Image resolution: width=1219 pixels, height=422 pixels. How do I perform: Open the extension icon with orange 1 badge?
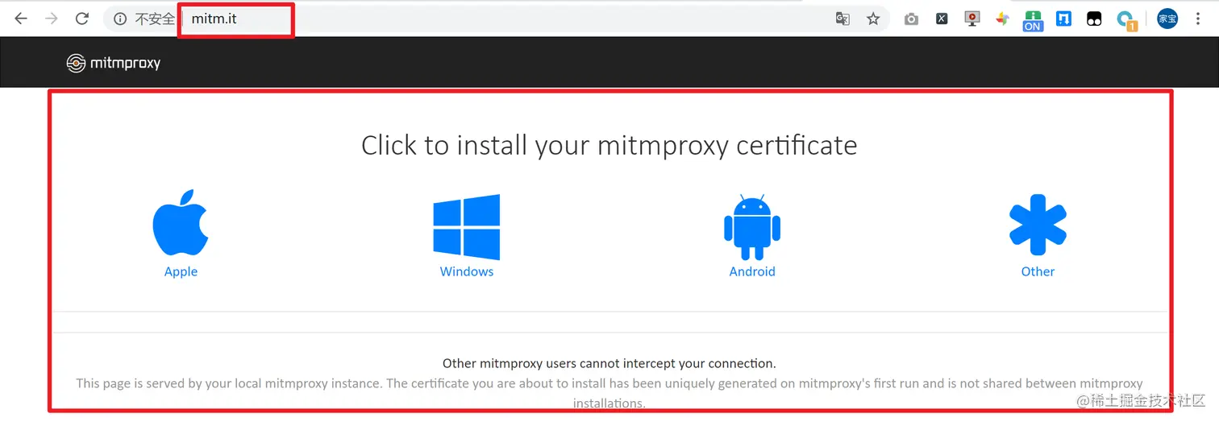(1126, 20)
